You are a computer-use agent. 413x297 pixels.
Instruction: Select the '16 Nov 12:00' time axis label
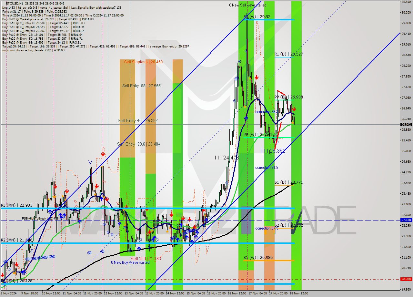pos(237,293)
